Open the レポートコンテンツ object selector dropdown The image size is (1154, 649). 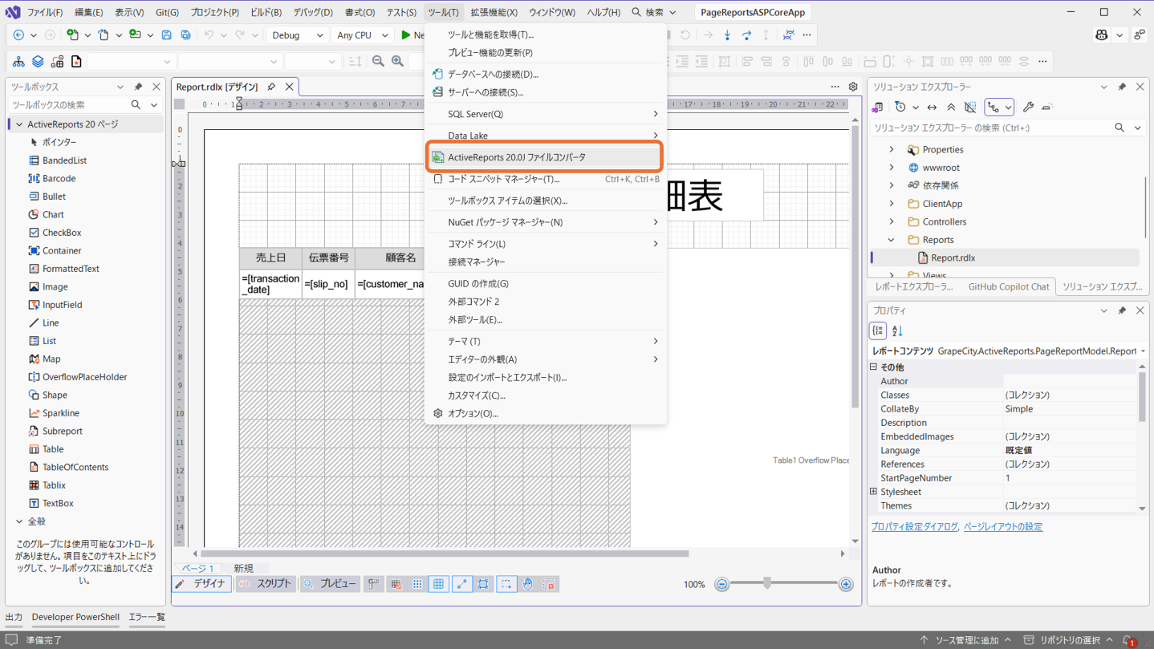[x=1143, y=351]
